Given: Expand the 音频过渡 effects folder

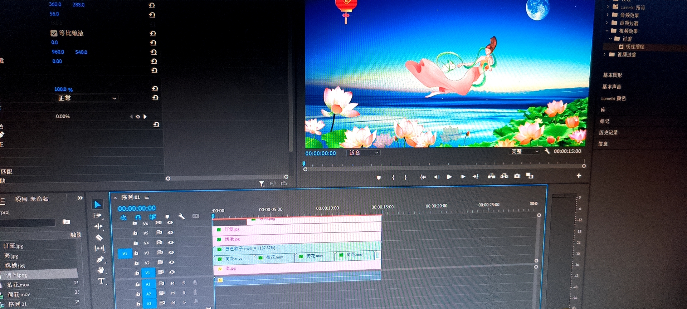Looking at the screenshot, I should tap(607, 23).
